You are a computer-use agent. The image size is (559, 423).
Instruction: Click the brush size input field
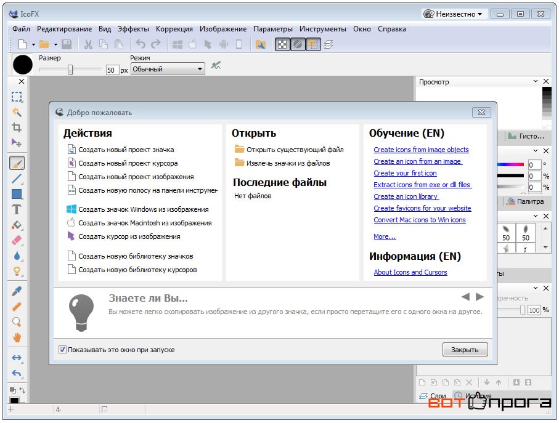point(112,70)
